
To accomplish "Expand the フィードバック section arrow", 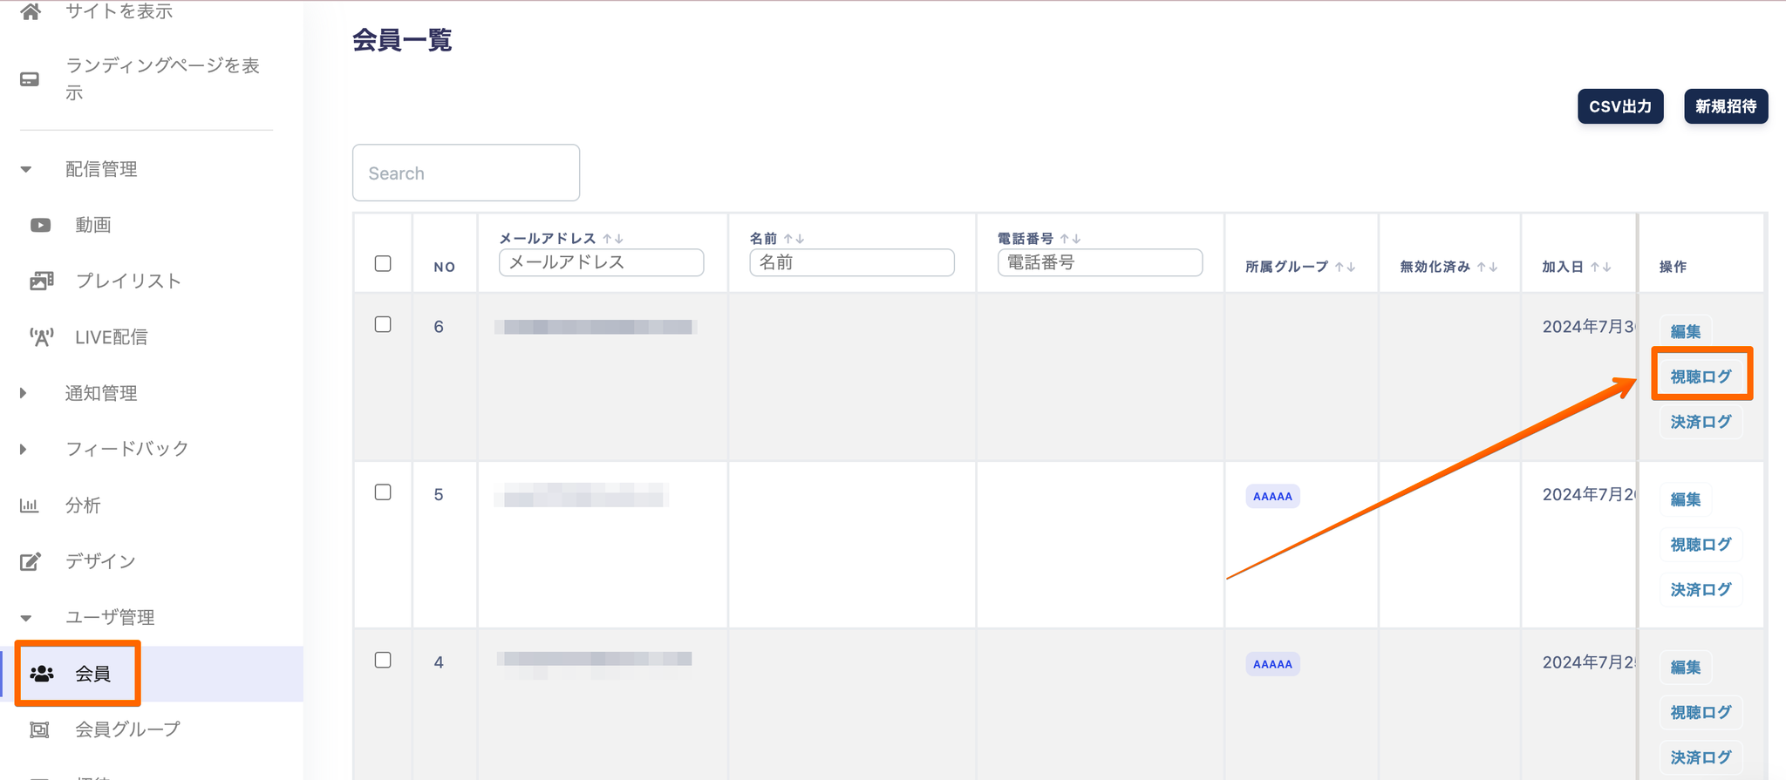I will (24, 449).
